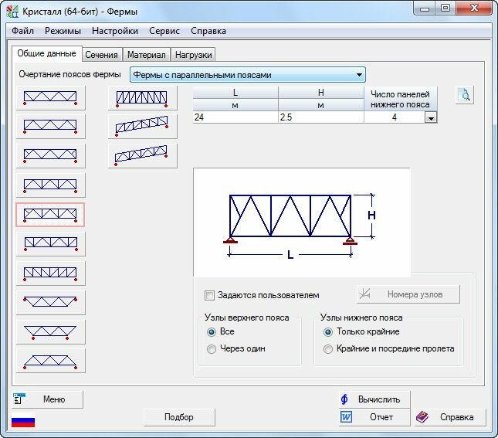Image resolution: width=498 pixels, height=438 pixels.
Task: Open the Настройки menu
Action: (x=115, y=31)
